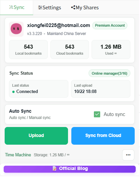Click the Premium Account badge
The height and width of the screenshot is (177, 140).
[x=110, y=25]
